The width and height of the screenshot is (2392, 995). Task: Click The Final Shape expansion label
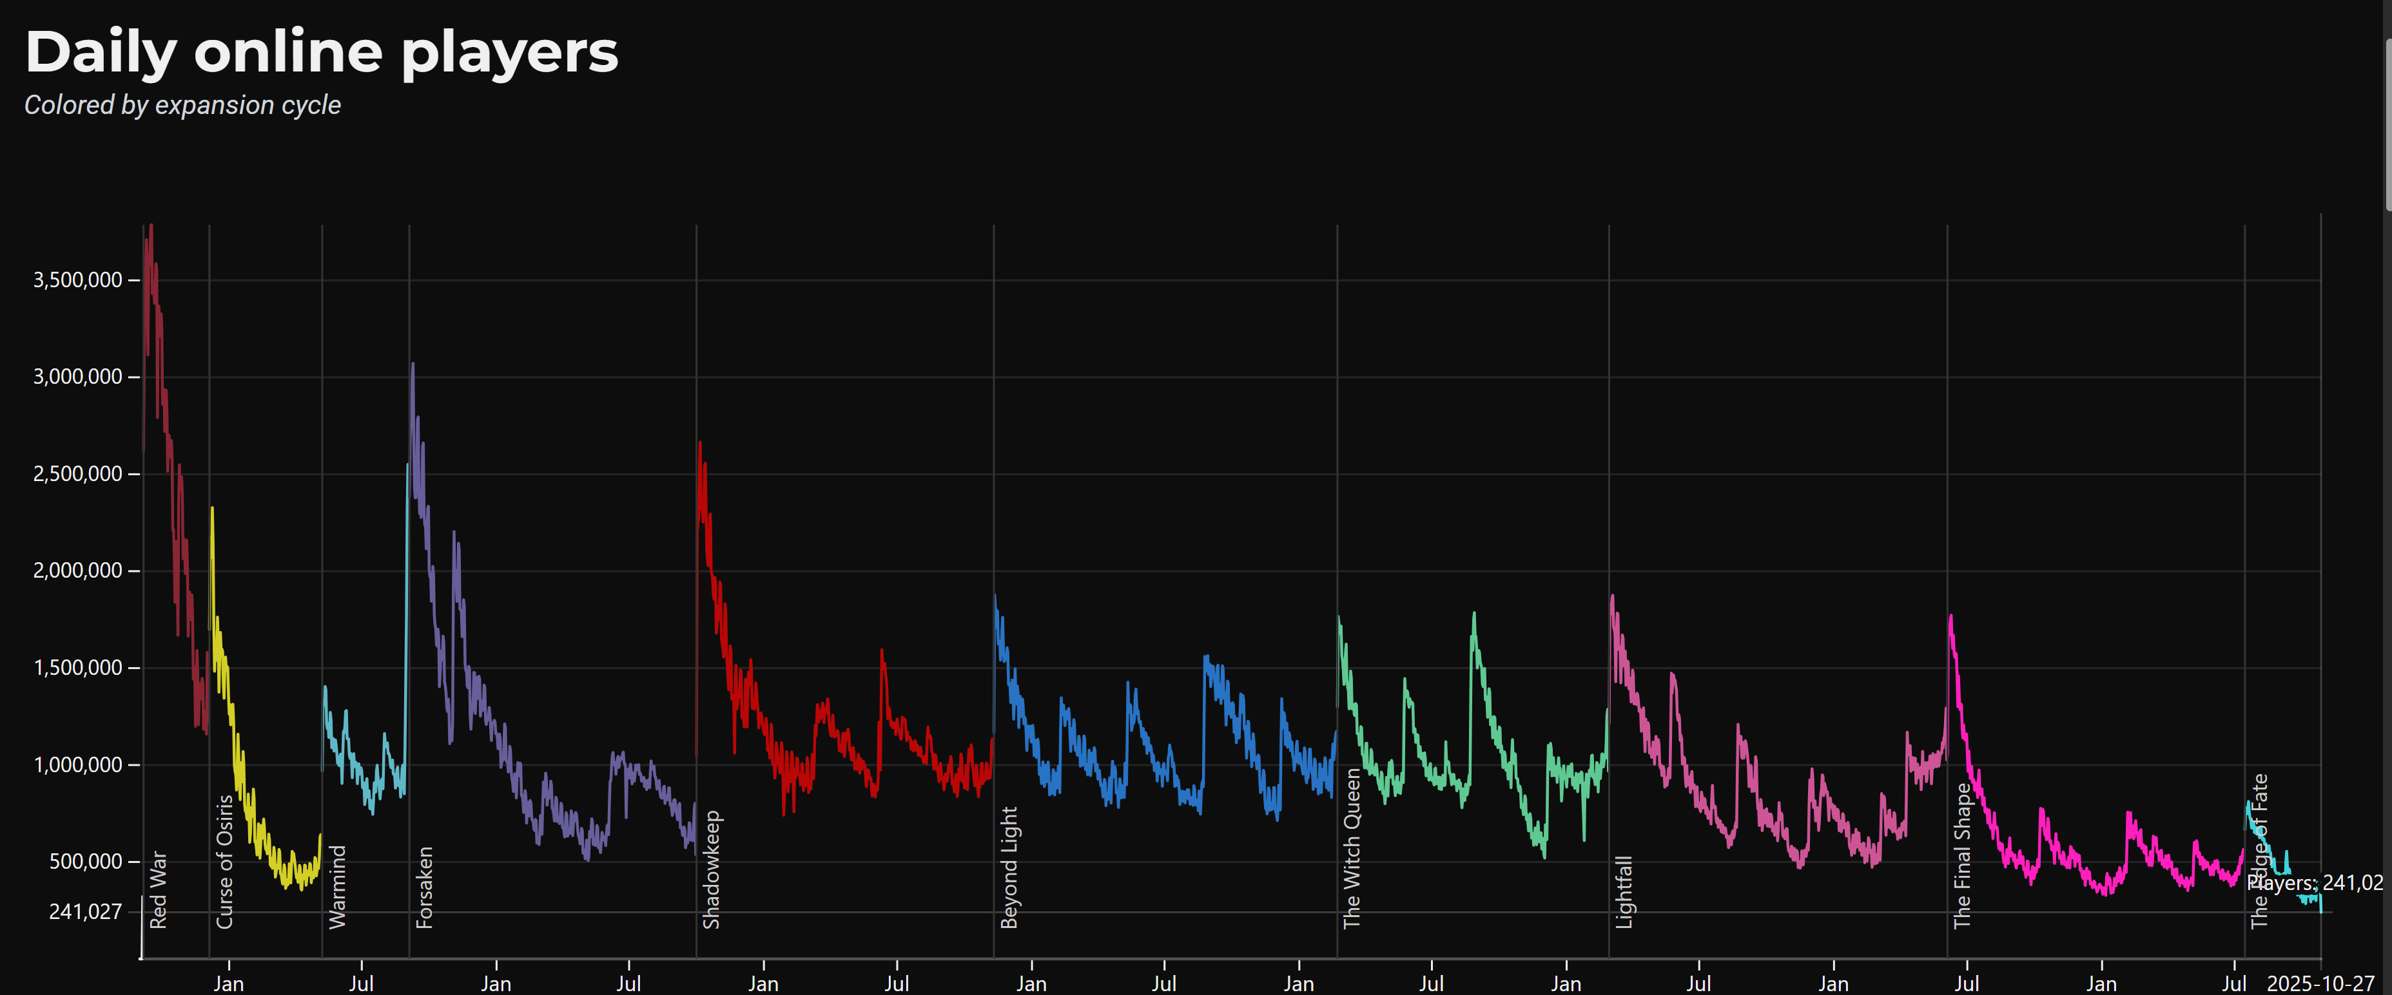pyautogui.click(x=1962, y=856)
